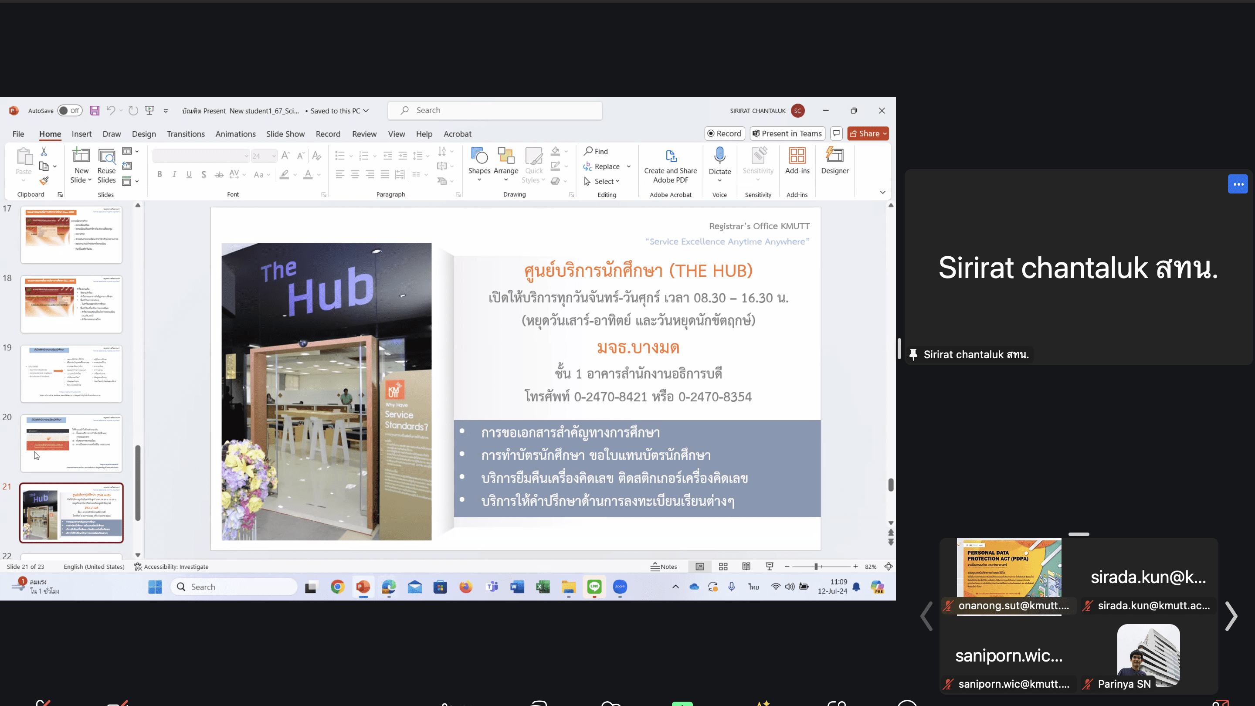Switch to the Transitions tab
Image resolution: width=1255 pixels, height=706 pixels.
186,133
